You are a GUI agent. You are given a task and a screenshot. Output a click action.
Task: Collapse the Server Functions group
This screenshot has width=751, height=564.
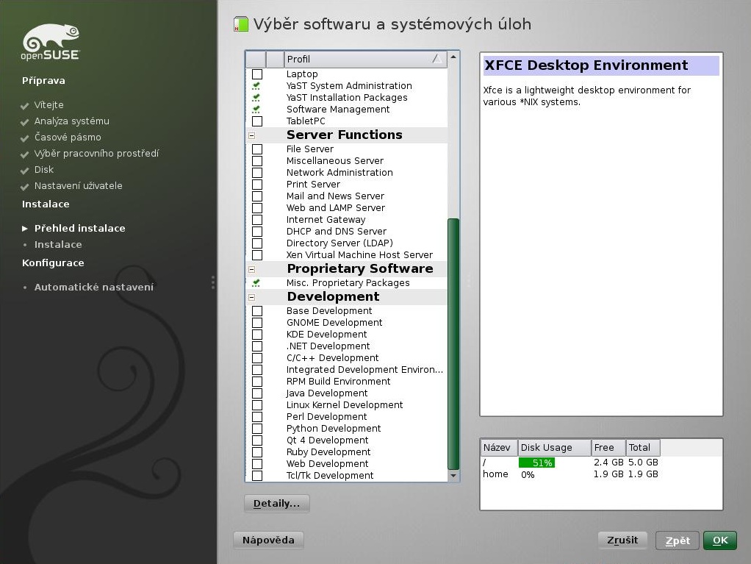[x=252, y=135]
